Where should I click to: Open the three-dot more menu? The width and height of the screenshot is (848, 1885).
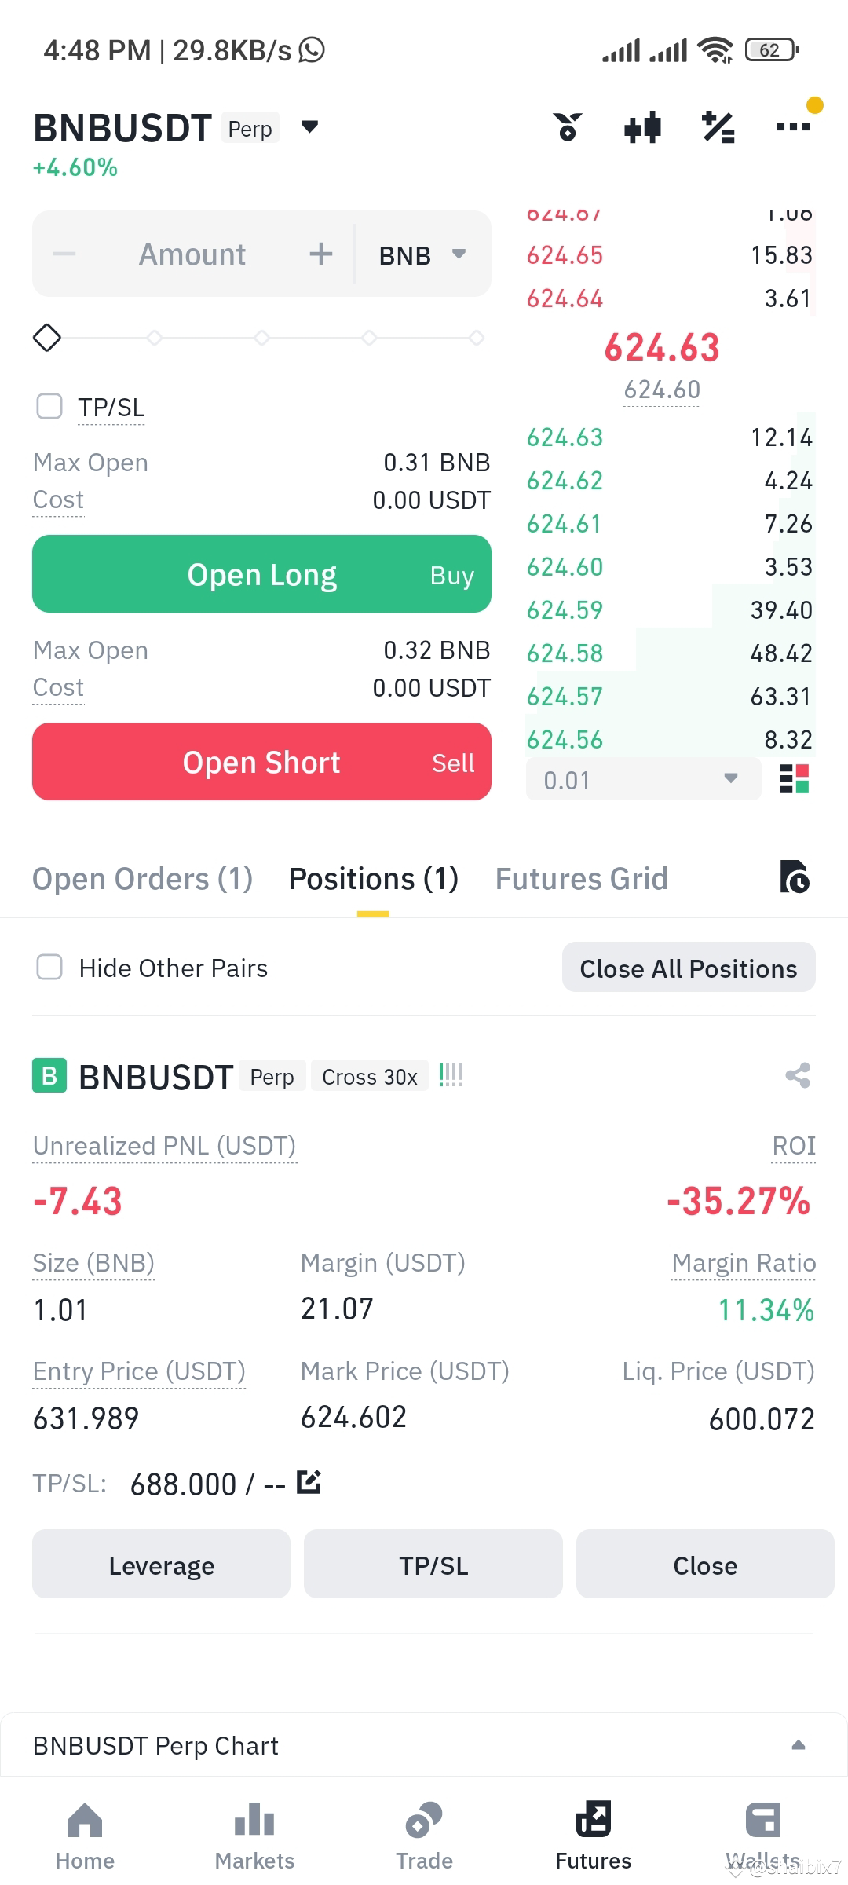793,126
